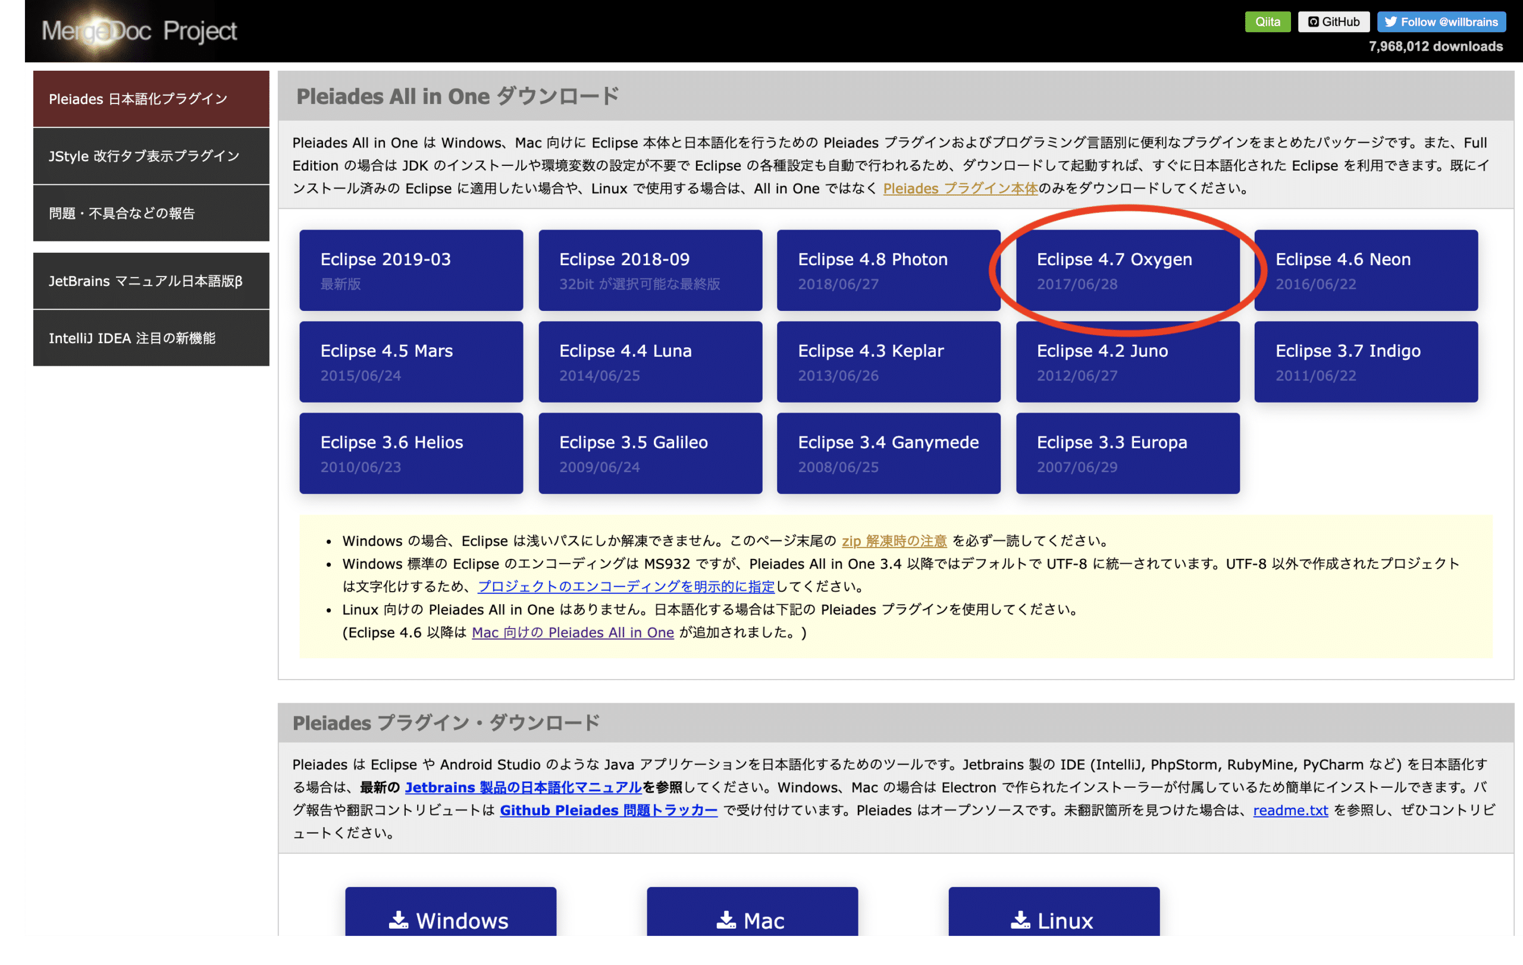This screenshot has height=965, width=1523.
Task: Click the download icon on Windows button
Action: pos(398,920)
